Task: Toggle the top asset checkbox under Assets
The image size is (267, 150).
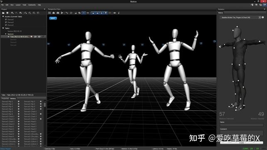Action: click(x=6, y=20)
